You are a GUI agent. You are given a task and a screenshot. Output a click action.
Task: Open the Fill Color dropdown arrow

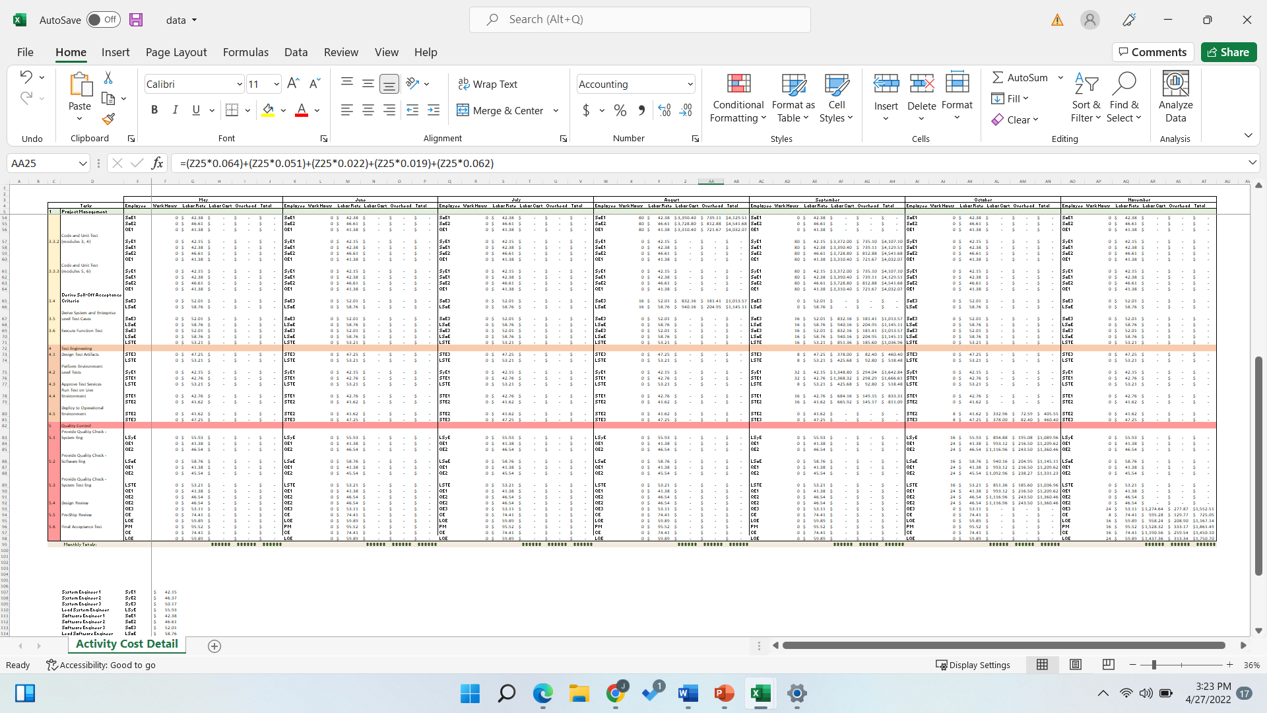pos(283,110)
